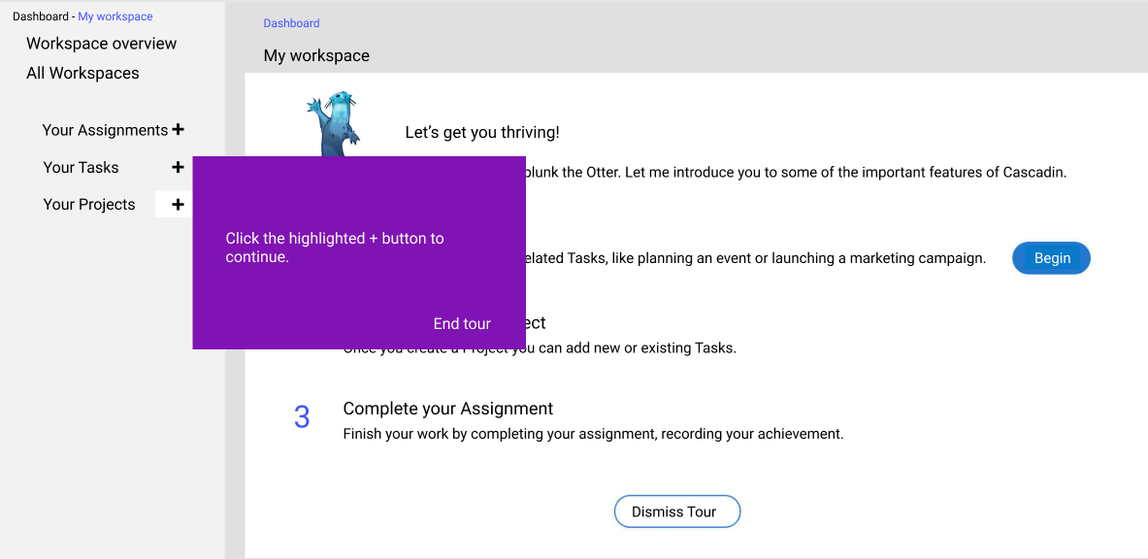Click the 'Click the highlighted + button' message
Screen dimensions: 1148x559
point(335,247)
